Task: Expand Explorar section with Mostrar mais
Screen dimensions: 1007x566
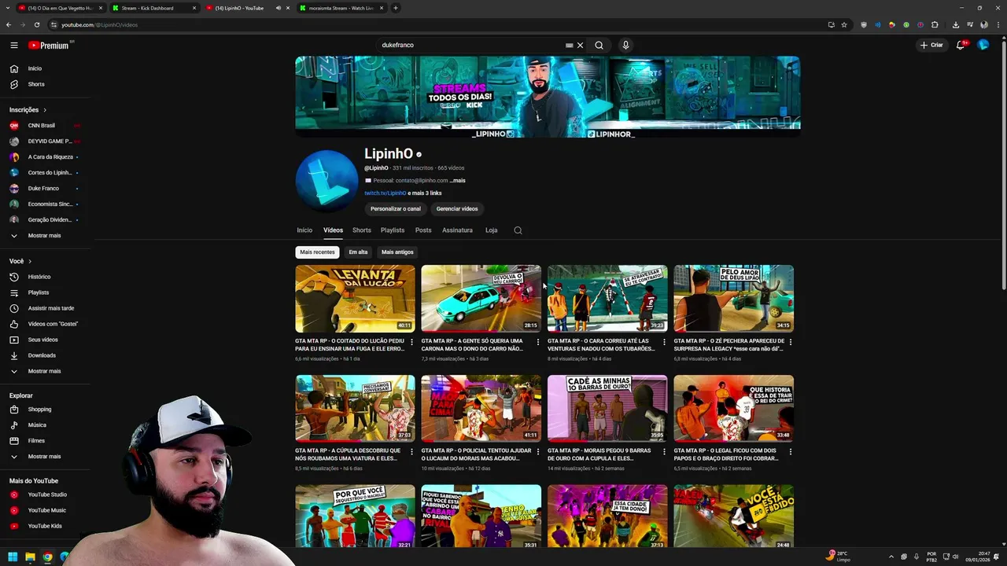Action: 45,456
